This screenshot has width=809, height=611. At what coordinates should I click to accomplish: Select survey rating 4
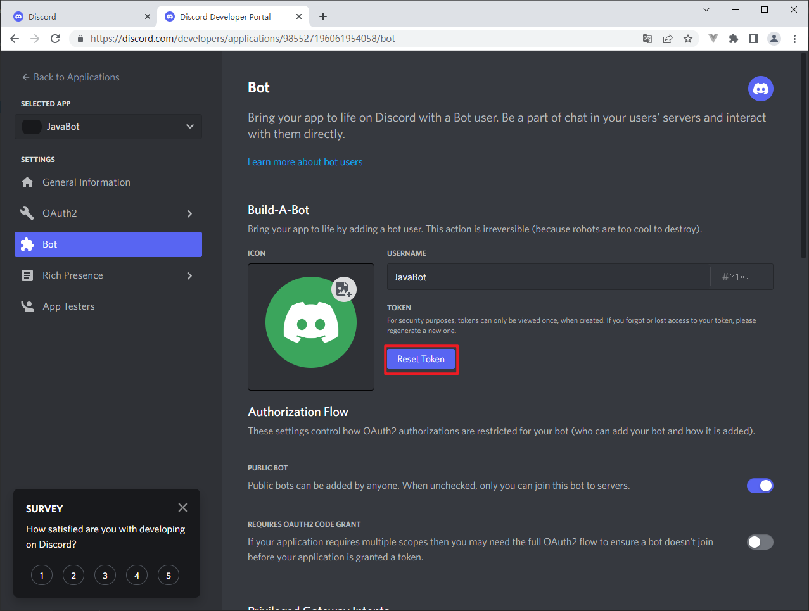tap(137, 576)
